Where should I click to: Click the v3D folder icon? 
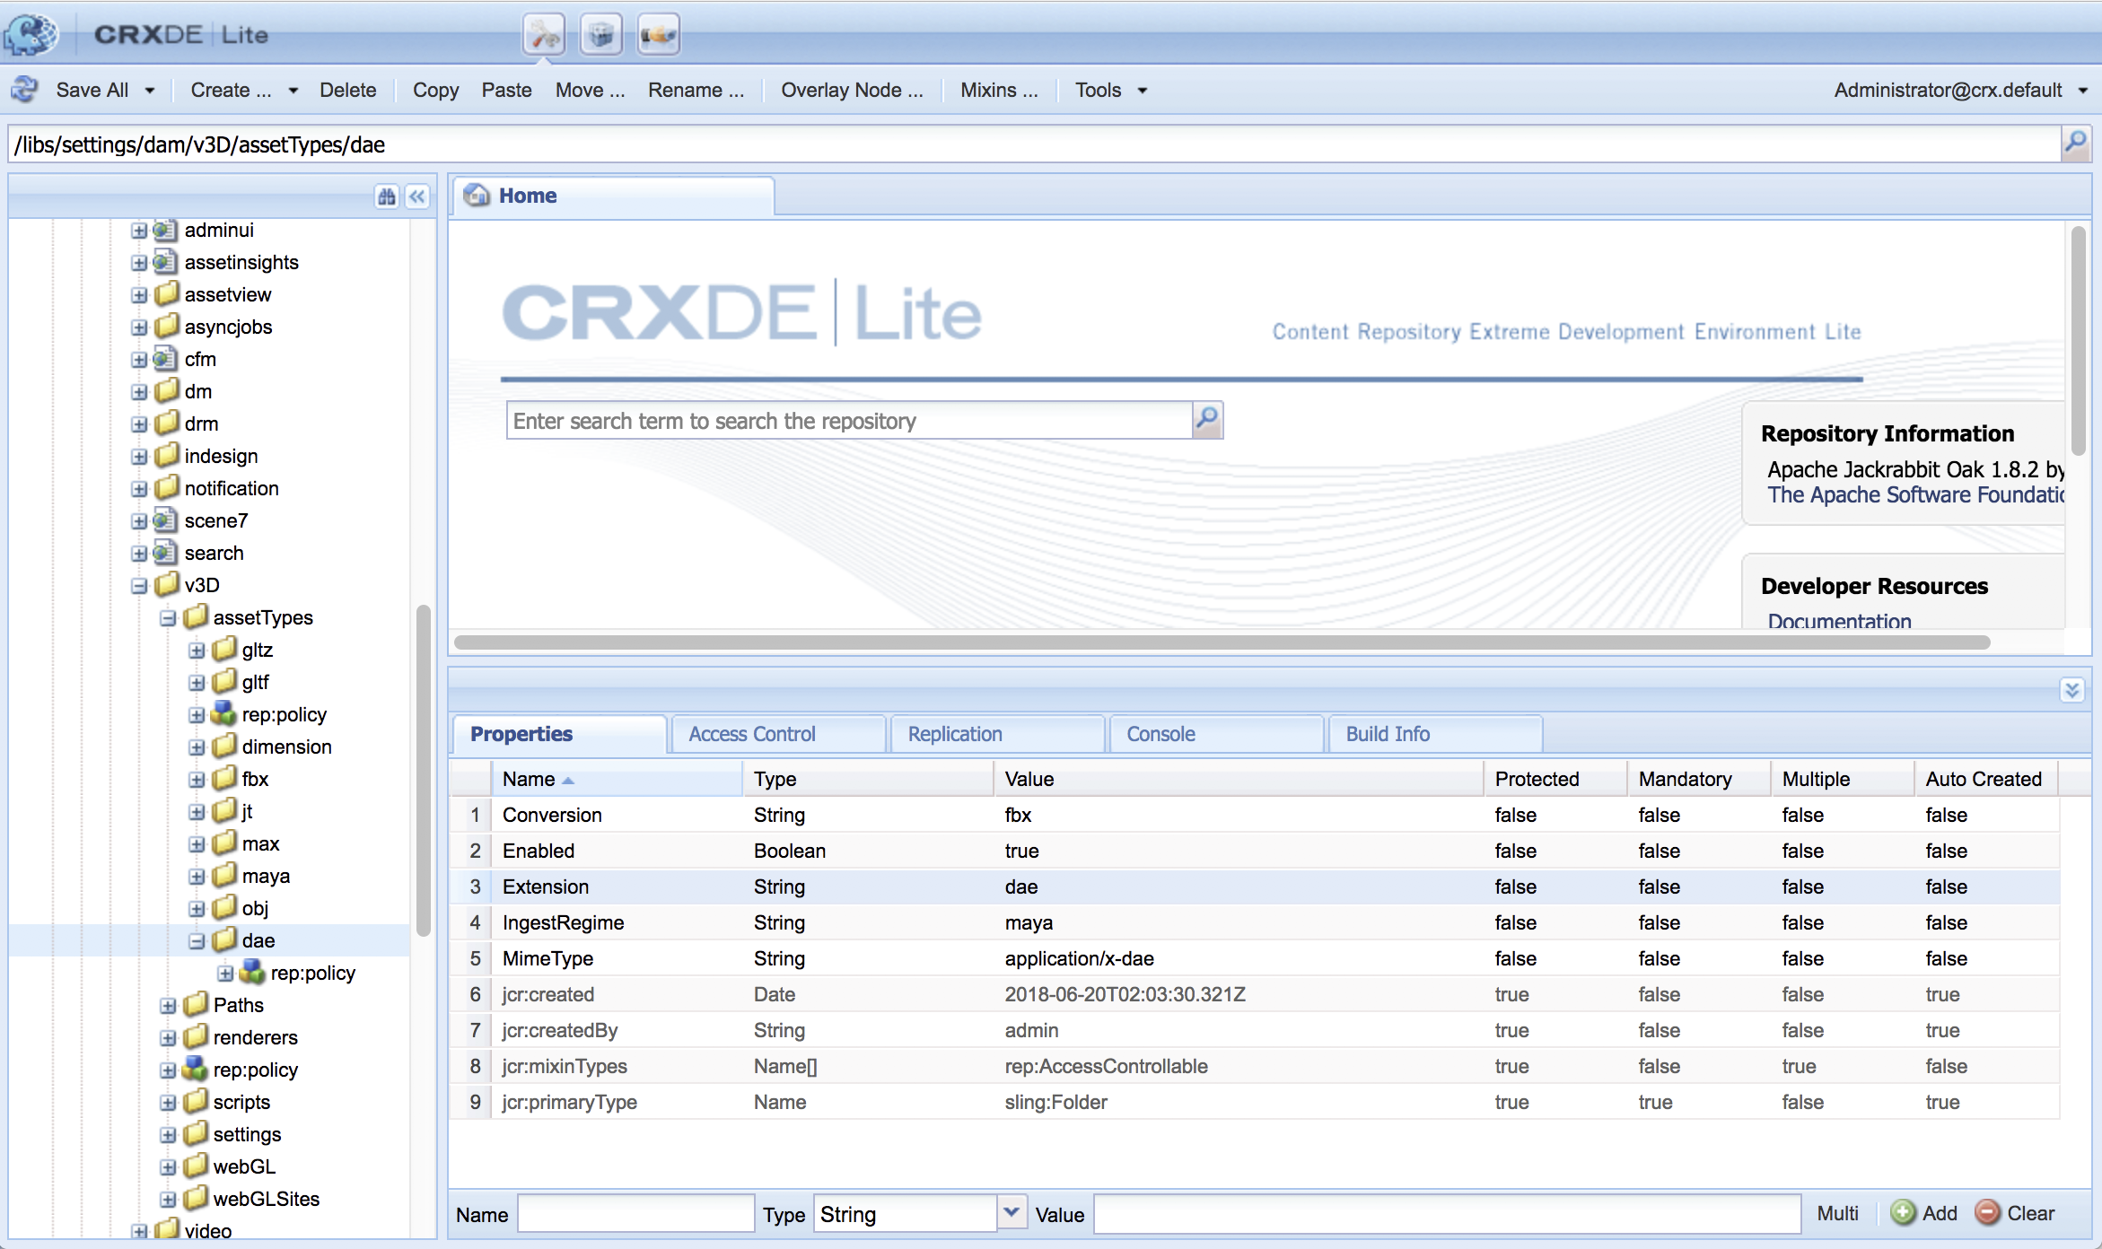coord(167,584)
